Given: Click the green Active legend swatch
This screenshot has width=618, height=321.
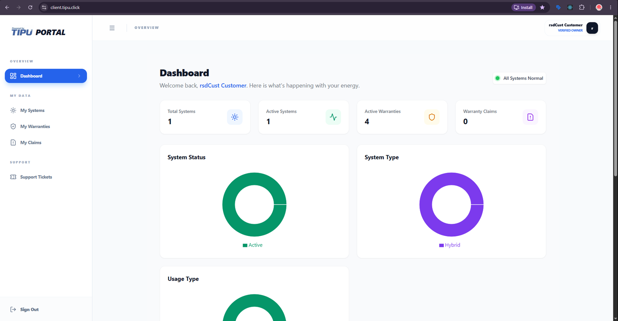Looking at the screenshot, I should (x=245, y=245).
